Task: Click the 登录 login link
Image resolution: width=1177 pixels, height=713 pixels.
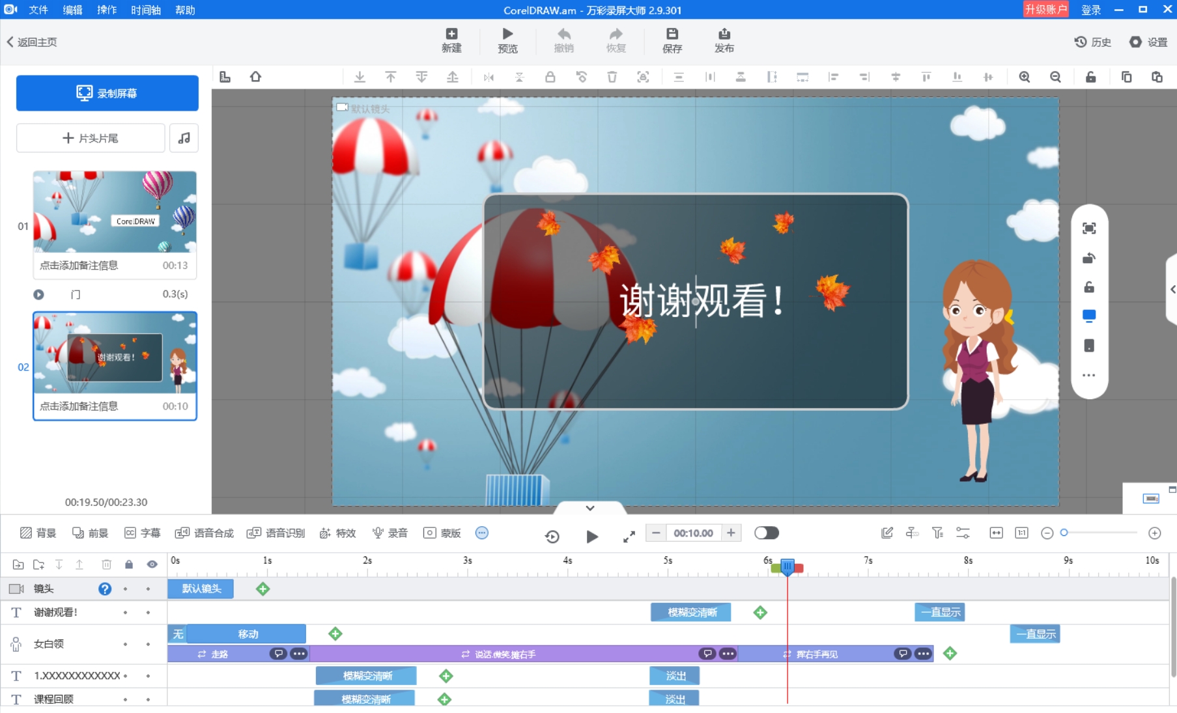Action: [x=1091, y=10]
